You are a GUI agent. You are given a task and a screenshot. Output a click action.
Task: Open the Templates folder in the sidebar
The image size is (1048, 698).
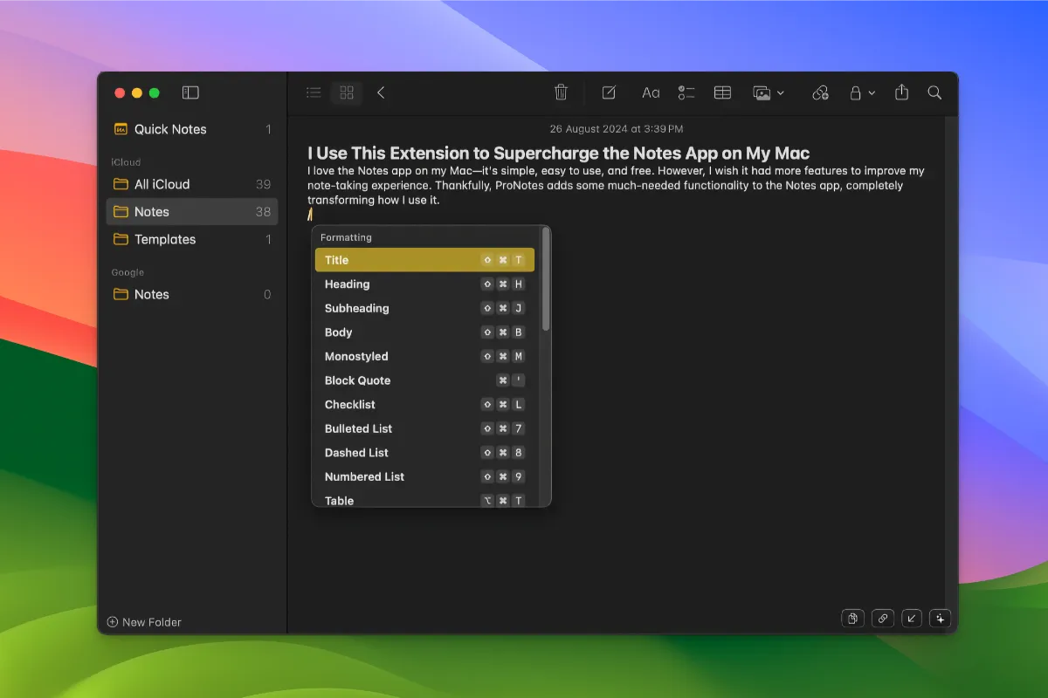pos(165,239)
